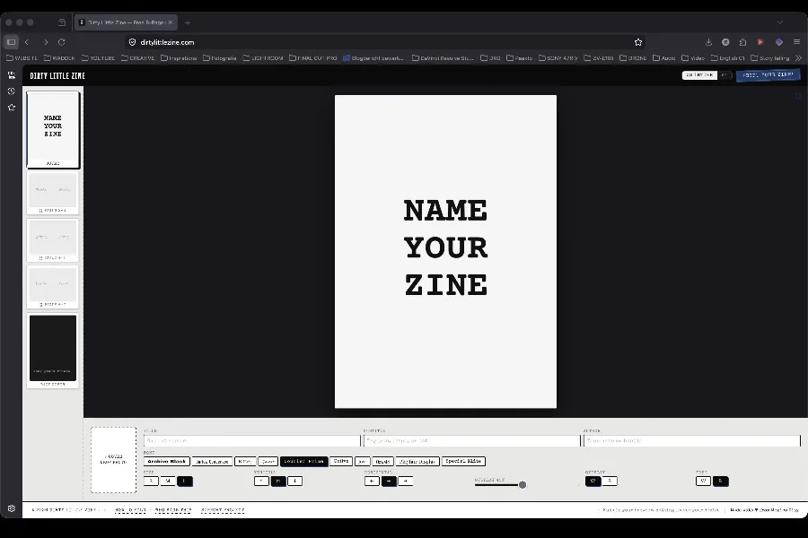This screenshot has width=808, height=538.
Task: Open the settings gear in the sidebar
Action: click(12, 508)
